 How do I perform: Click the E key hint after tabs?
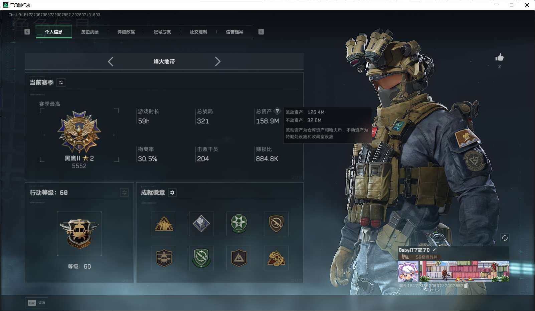[x=261, y=32]
